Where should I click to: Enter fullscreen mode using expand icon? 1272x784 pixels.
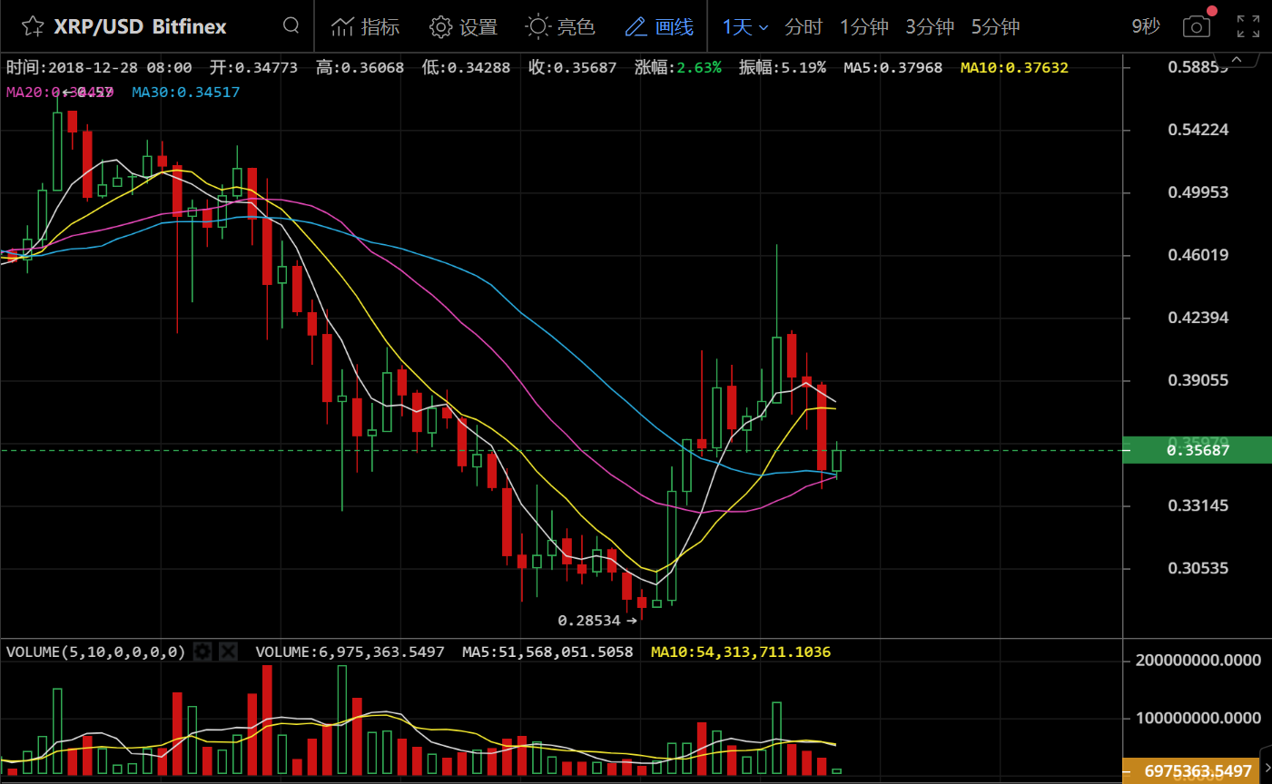coord(1248,27)
